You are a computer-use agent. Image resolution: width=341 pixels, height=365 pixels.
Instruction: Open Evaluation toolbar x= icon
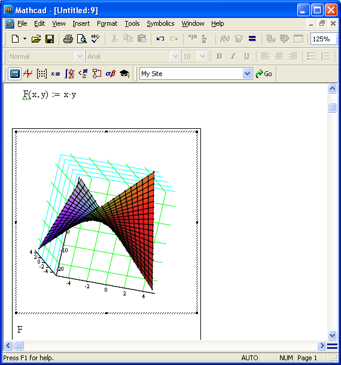point(56,74)
